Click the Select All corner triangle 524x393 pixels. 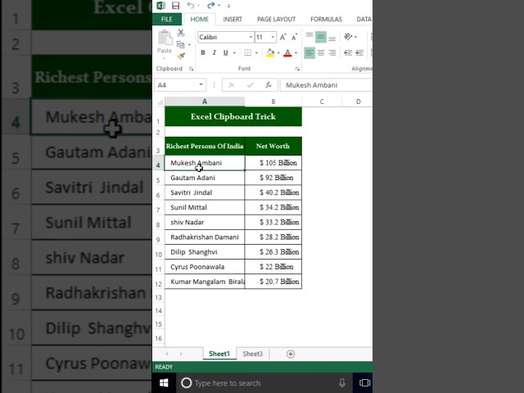pos(160,102)
